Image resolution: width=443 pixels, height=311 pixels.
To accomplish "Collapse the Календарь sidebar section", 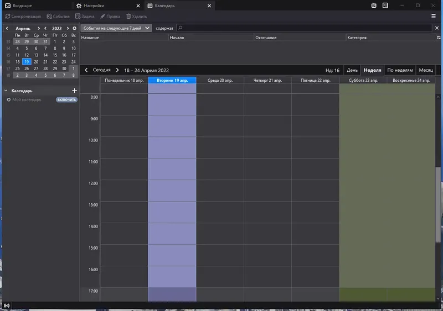I will (x=6, y=91).
